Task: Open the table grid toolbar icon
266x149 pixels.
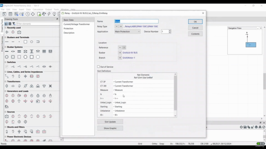Action: point(10,14)
